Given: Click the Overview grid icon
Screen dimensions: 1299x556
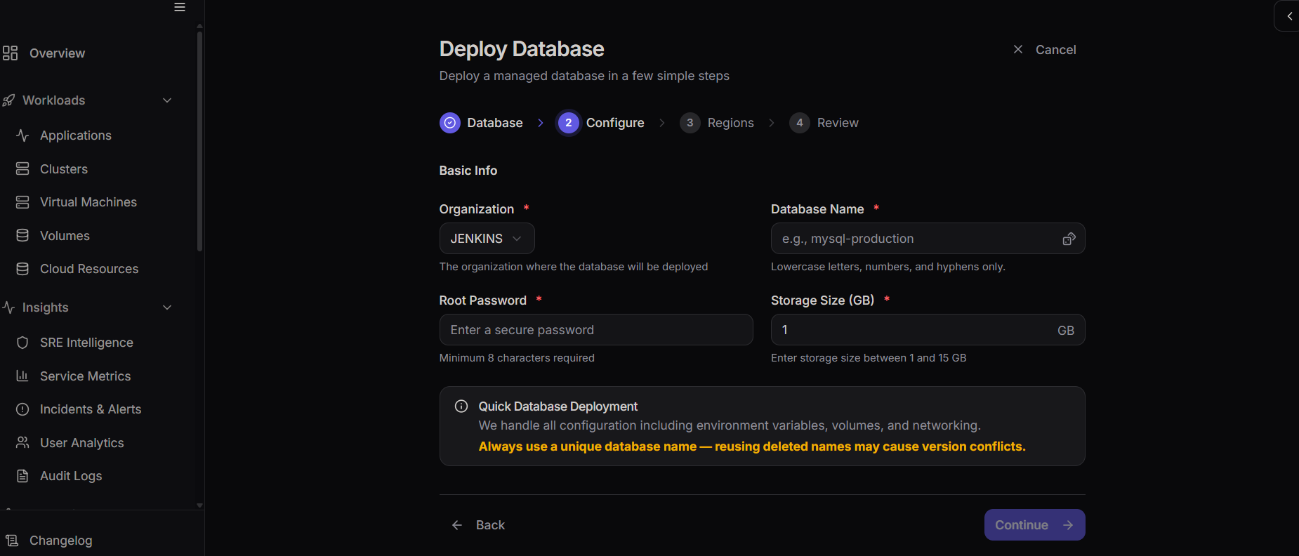Looking at the screenshot, I should 10,53.
